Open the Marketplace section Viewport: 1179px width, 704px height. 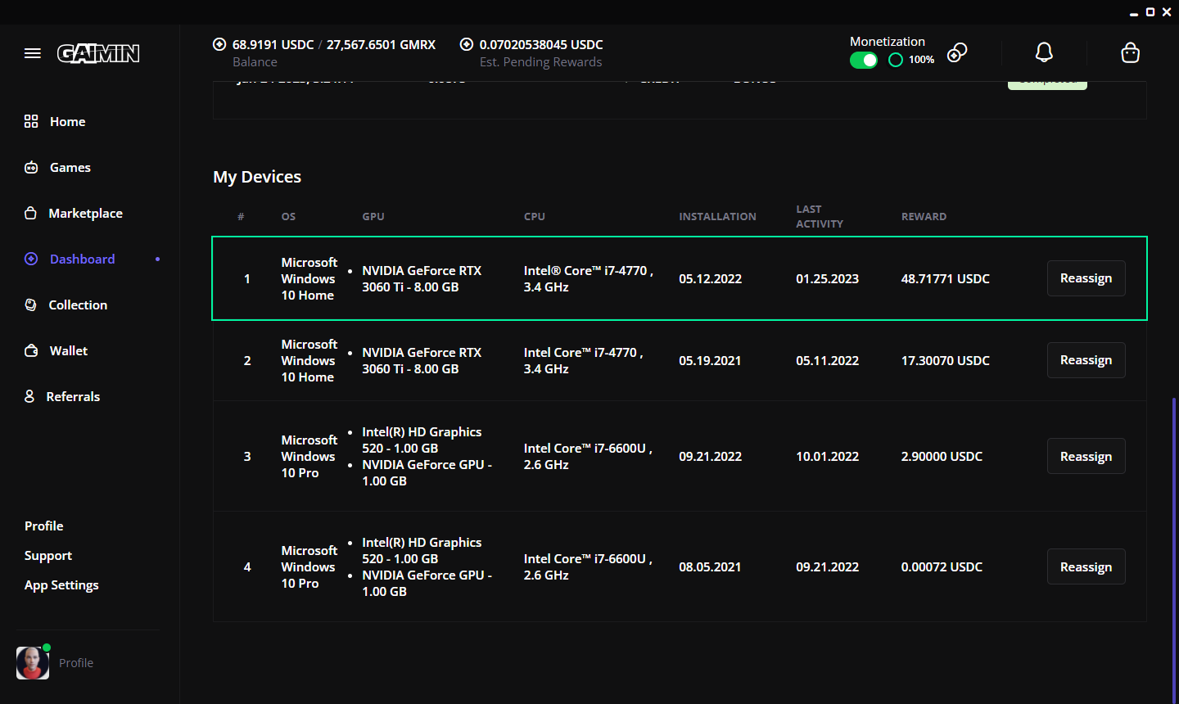[x=85, y=214]
